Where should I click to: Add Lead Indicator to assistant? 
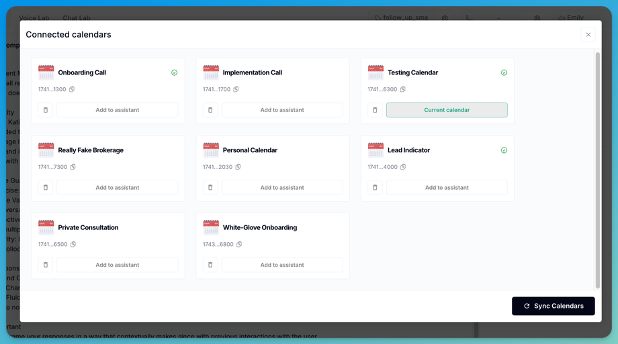[447, 188]
